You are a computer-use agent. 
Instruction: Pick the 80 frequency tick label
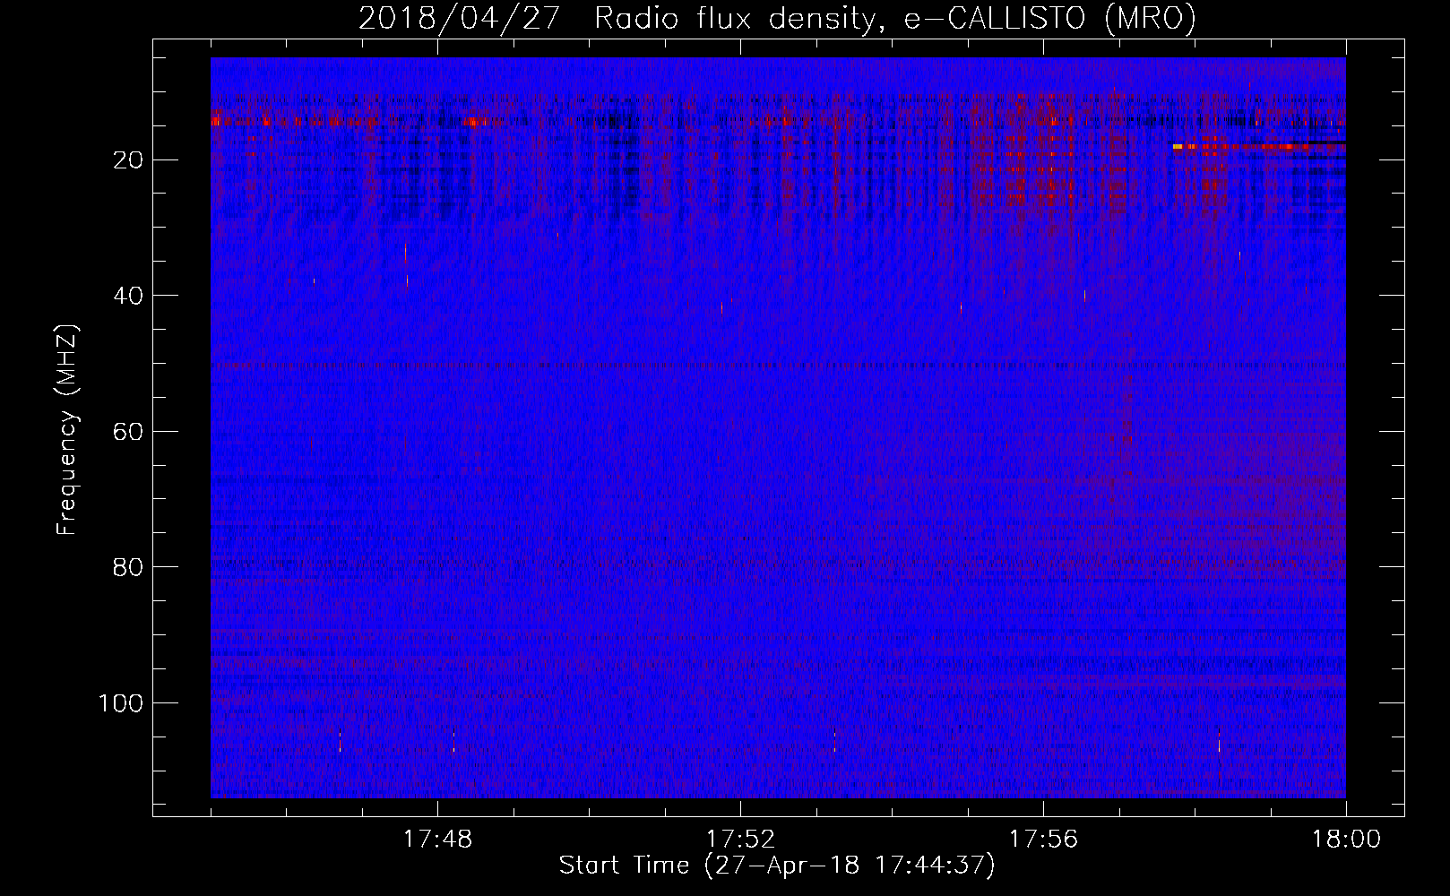point(129,567)
